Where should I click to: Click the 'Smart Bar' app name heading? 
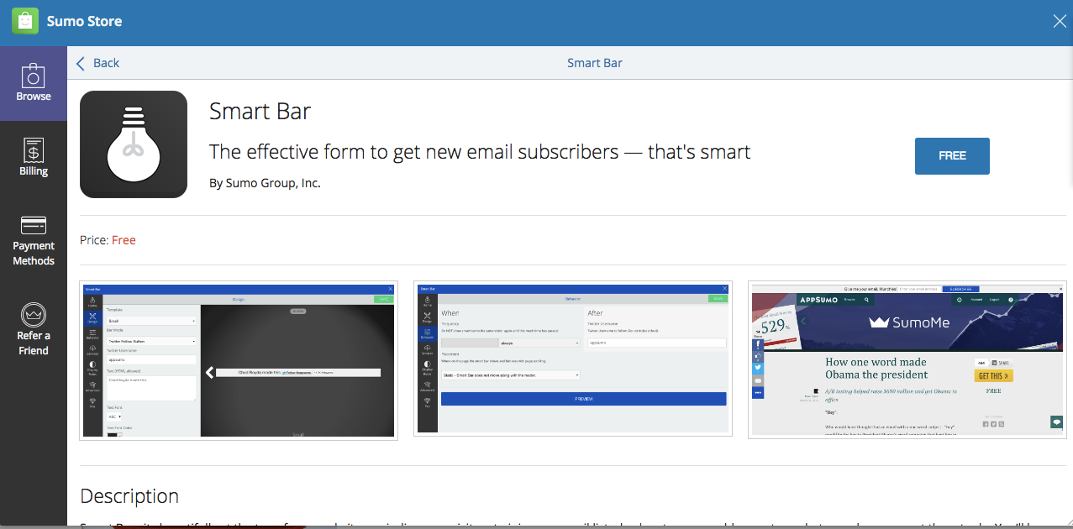[x=260, y=112]
